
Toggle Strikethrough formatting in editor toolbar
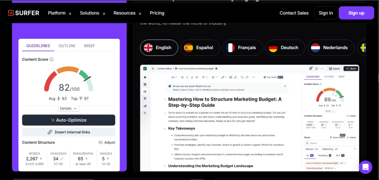click(x=197, y=78)
